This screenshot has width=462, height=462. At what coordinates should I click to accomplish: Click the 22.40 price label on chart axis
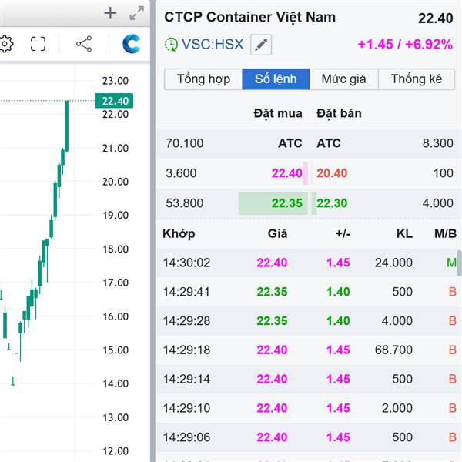point(114,101)
